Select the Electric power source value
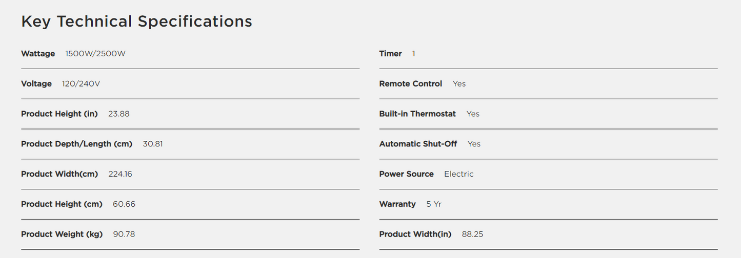Image resolution: width=741 pixels, height=258 pixels. tap(459, 174)
